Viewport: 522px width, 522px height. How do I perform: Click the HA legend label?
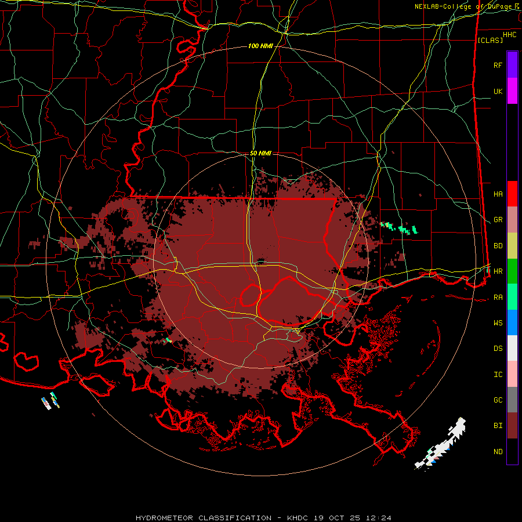click(498, 194)
